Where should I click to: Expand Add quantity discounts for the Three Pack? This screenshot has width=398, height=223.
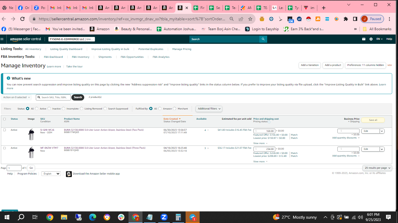click(346, 156)
